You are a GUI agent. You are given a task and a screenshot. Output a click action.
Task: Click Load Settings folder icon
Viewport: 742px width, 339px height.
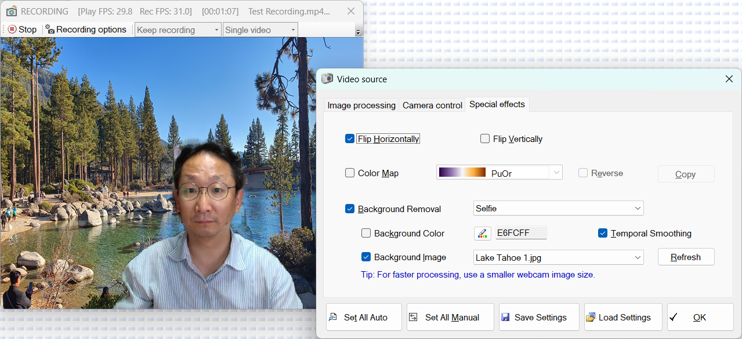coord(591,317)
